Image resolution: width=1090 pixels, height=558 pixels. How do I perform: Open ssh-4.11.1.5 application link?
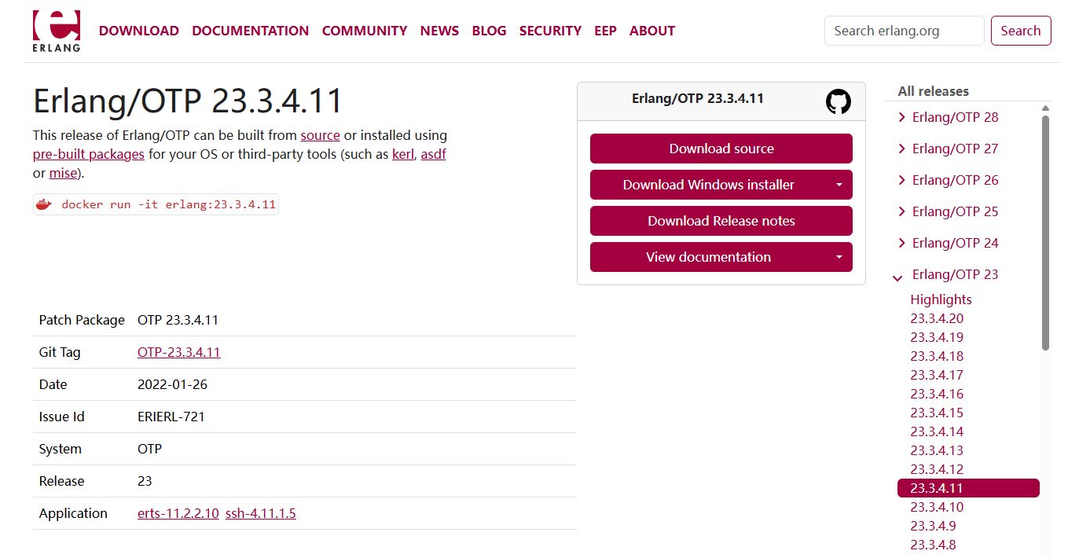point(261,513)
